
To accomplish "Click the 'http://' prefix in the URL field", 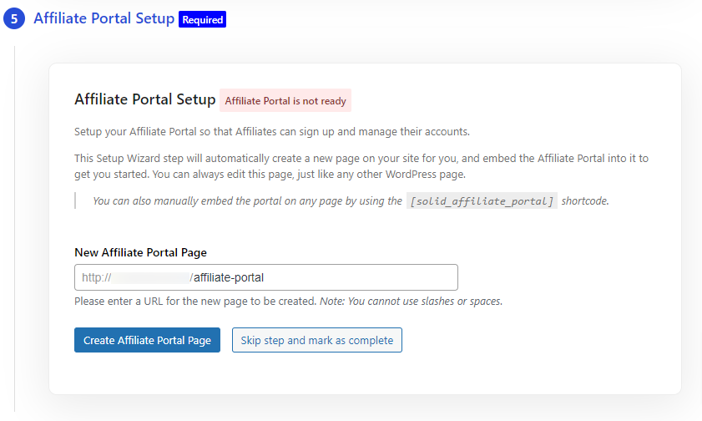I will pos(96,277).
